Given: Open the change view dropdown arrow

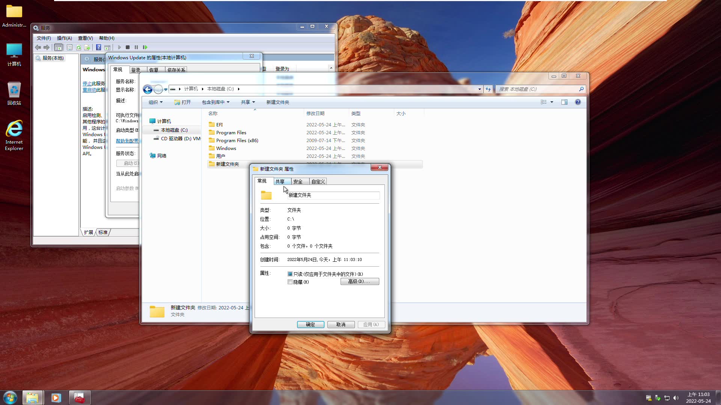Looking at the screenshot, I should pos(552,102).
